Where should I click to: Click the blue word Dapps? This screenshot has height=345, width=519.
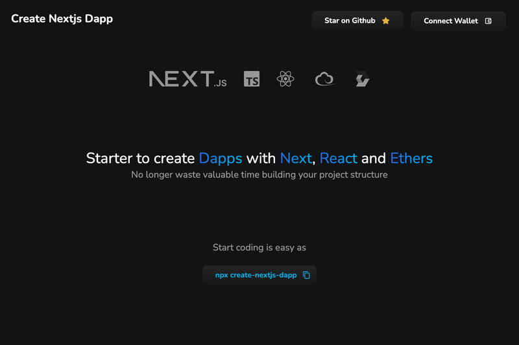221,159
